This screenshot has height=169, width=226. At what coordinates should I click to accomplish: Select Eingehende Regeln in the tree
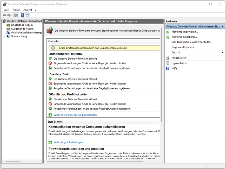pos(22,25)
